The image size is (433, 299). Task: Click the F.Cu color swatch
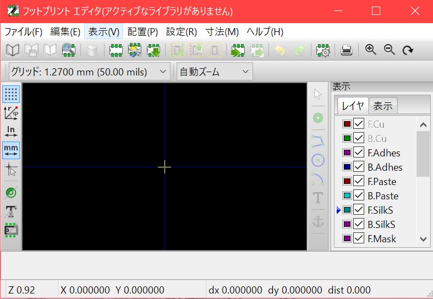click(x=347, y=124)
